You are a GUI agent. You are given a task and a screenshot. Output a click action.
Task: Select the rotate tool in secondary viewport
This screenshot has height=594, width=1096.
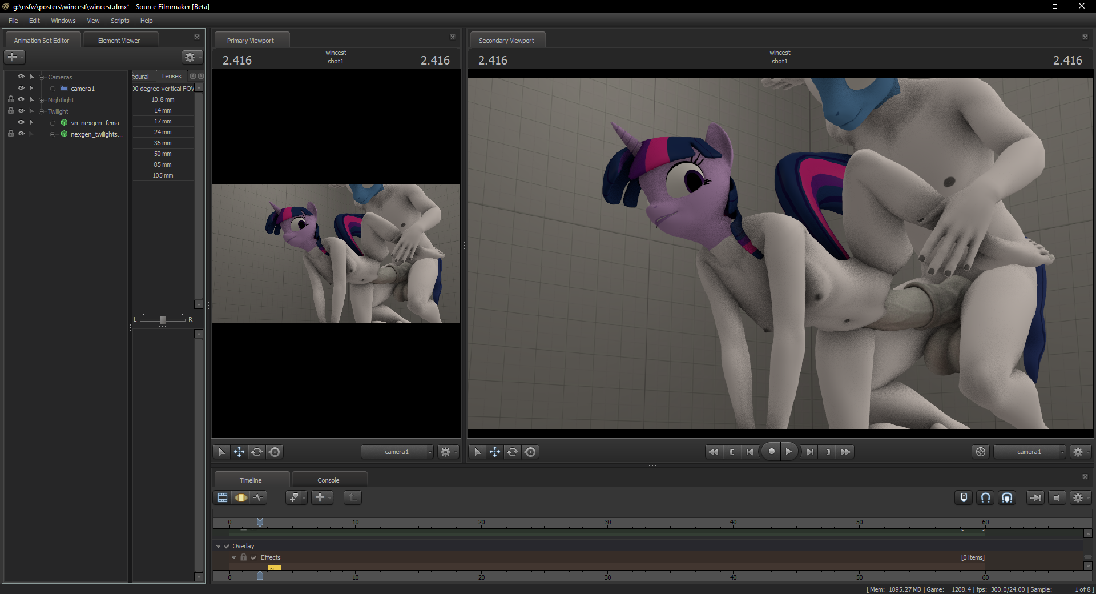[513, 452]
